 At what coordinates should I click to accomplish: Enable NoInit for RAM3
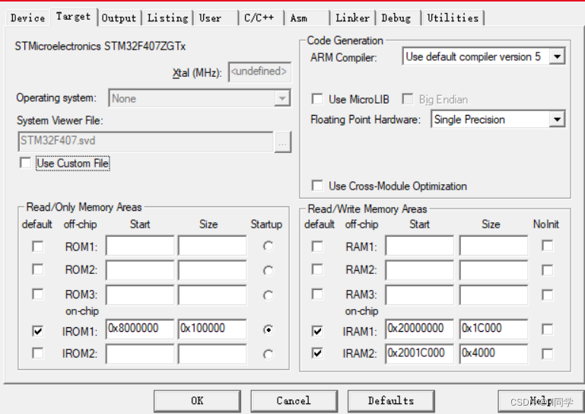point(547,295)
